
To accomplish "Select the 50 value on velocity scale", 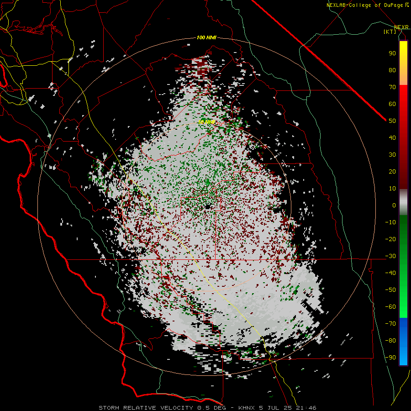I will (x=392, y=121).
